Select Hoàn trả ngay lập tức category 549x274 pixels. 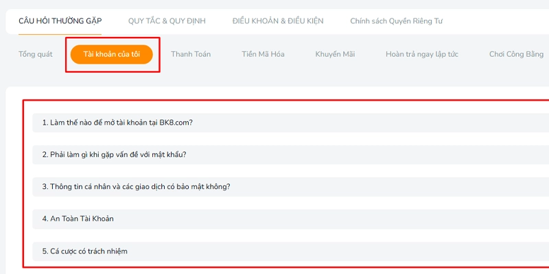coord(422,54)
